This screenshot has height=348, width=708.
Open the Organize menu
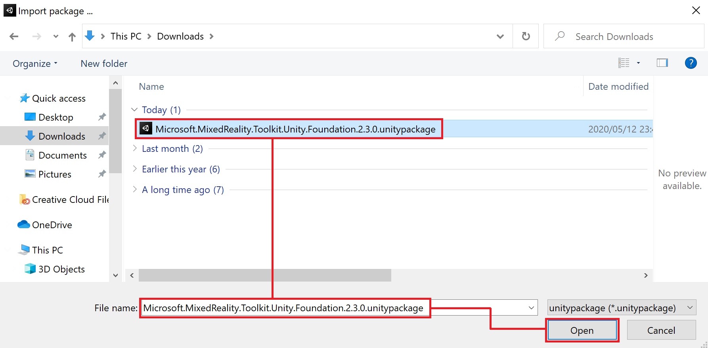(35, 64)
